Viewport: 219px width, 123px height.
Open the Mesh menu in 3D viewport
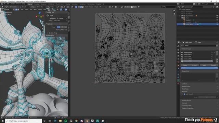coord(35,10)
